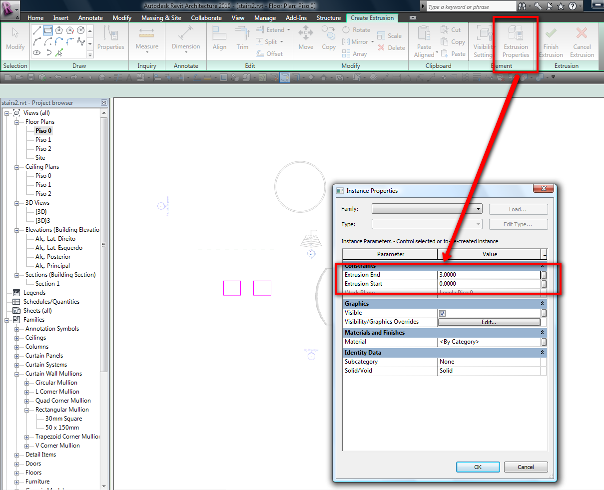
Task: Click the project browser vertical scrollbar
Action: click(104, 245)
